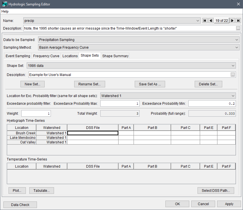Click the Exceedance Probability Max field
Image resolution: width=243 pixels, height=210 pixels.
[120, 104]
